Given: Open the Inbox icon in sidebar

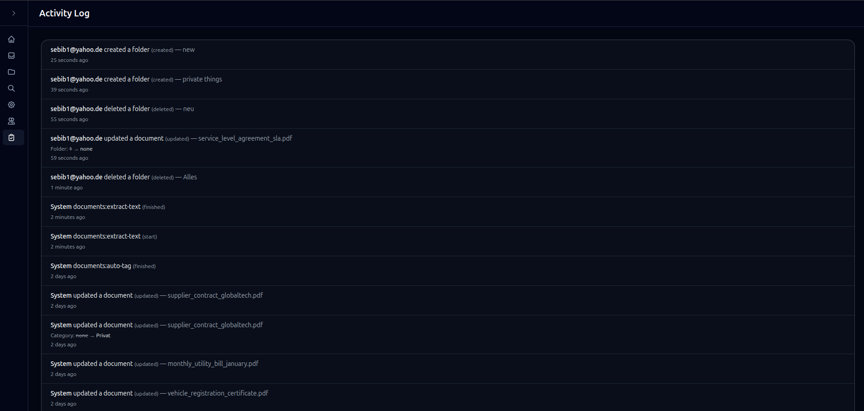Looking at the screenshot, I should [11, 56].
